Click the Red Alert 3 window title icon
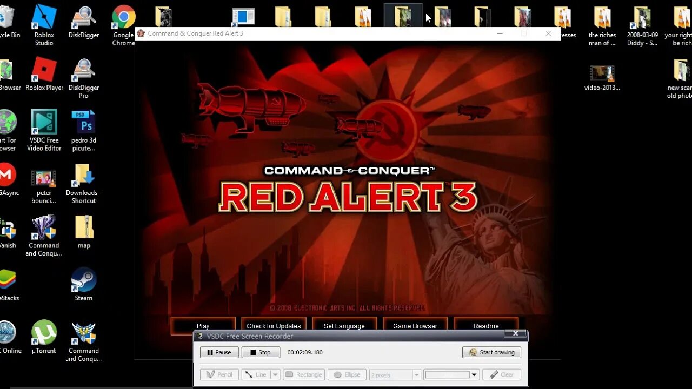The image size is (692, 389). pos(141,33)
